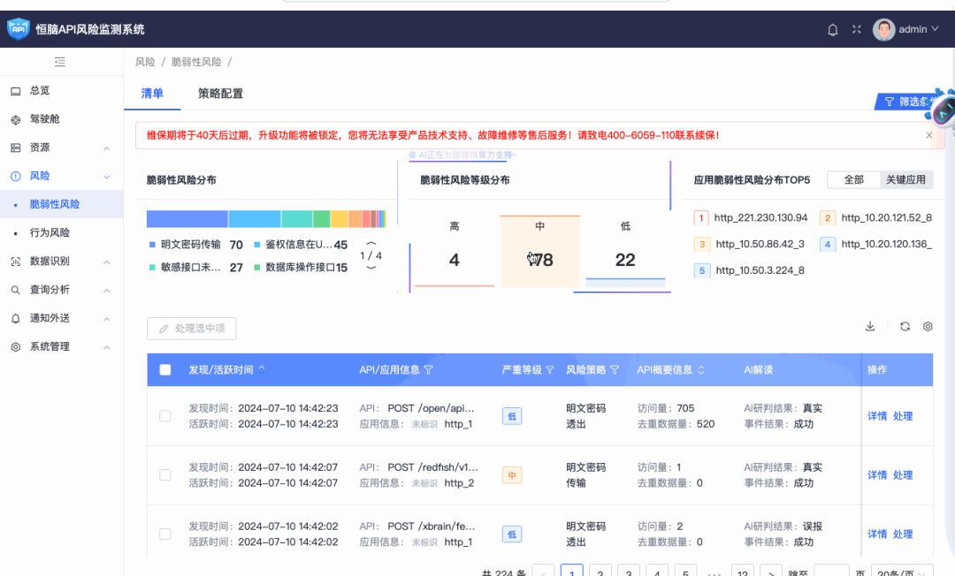Open the notification bell icon
This screenshot has height=576, width=955.
click(832, 30)
